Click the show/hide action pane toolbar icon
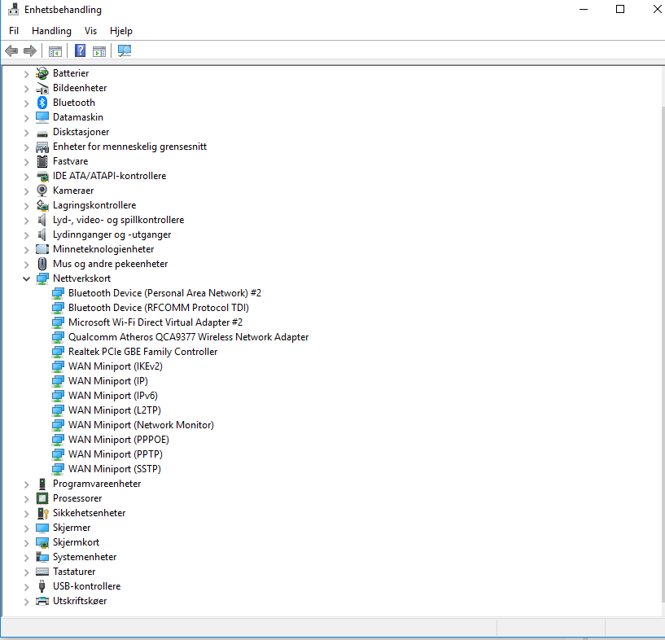This screenshot has width=665, height=640. [99, 51]
